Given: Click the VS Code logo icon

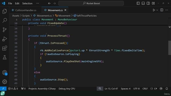Looking at the screenshot, I should point(3,3).
